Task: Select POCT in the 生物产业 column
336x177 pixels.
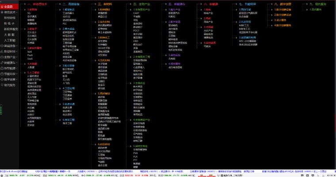Action: (136, 30)
